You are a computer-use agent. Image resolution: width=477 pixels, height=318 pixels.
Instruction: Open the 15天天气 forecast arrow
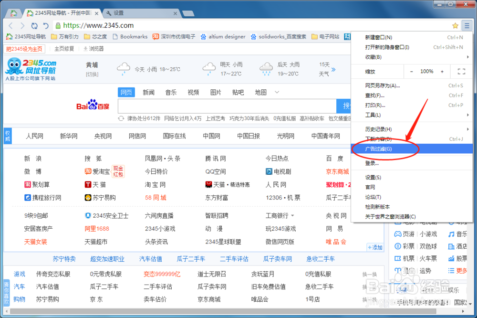click(333, 69)
